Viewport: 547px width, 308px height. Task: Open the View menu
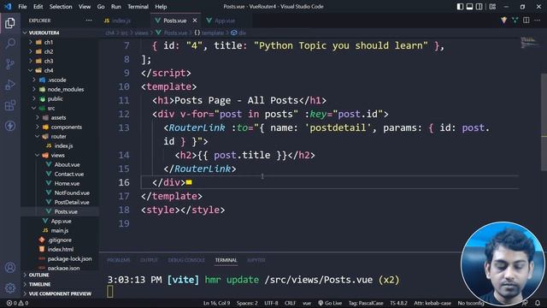pyautogui.click(x=85, y=7)
